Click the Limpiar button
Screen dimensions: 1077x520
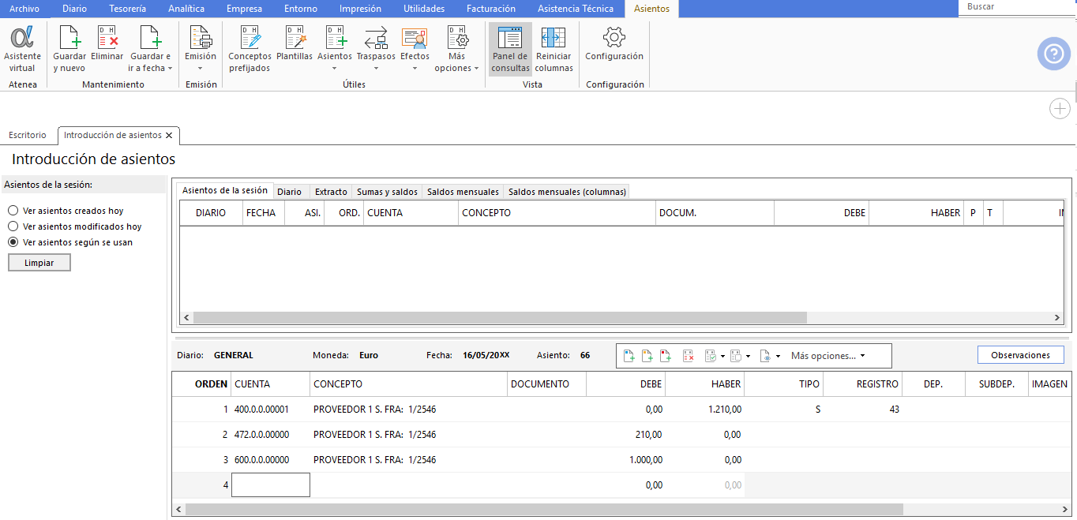point(39,263)
